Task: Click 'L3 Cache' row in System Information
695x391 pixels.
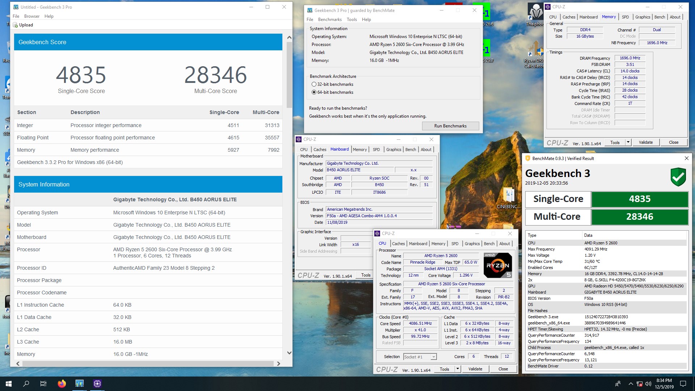Action: 148,342
